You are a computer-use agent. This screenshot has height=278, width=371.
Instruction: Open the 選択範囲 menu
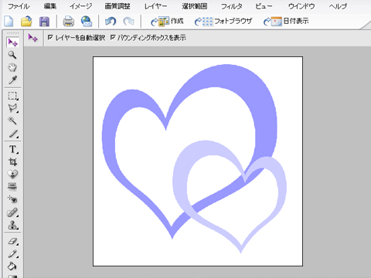(195, 6)
